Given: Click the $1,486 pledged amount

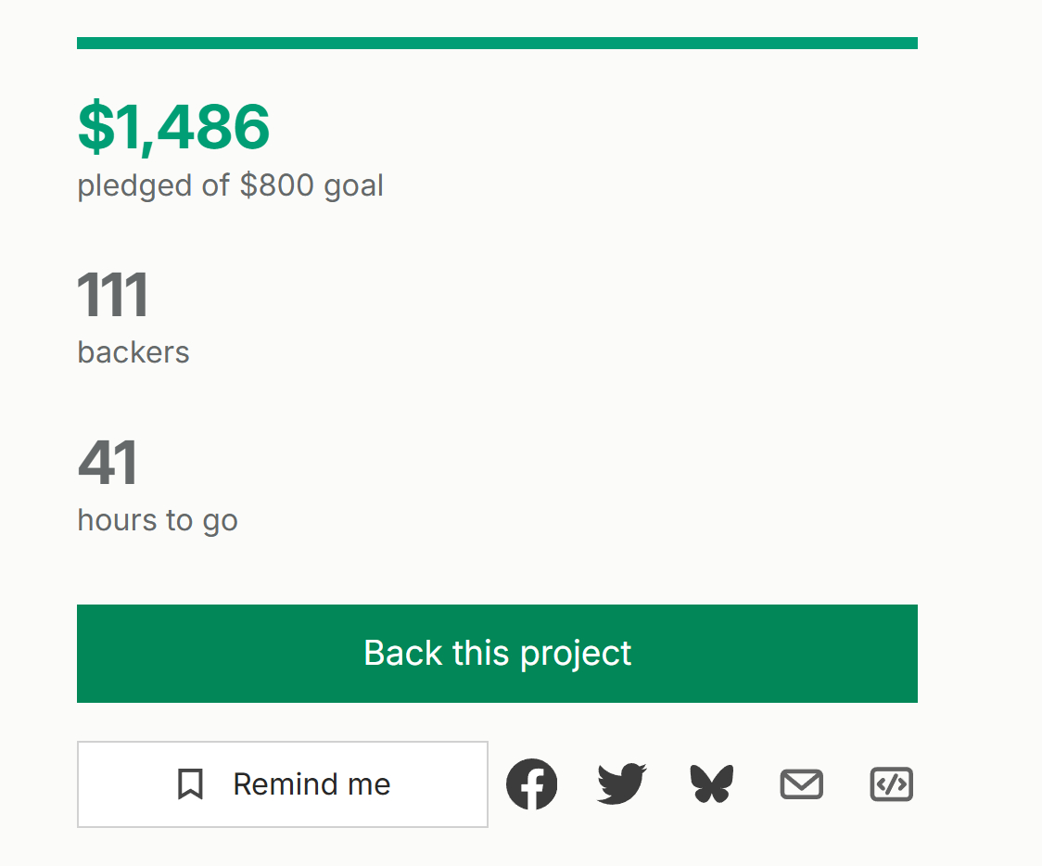Looking at the screenshot, I should pos(174,127).
